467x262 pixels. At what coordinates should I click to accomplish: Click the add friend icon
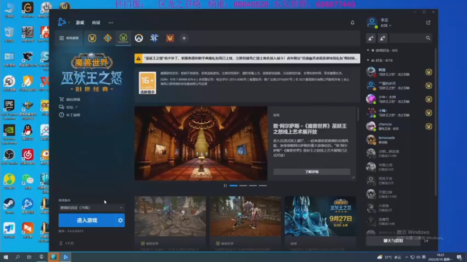[371, 38]
